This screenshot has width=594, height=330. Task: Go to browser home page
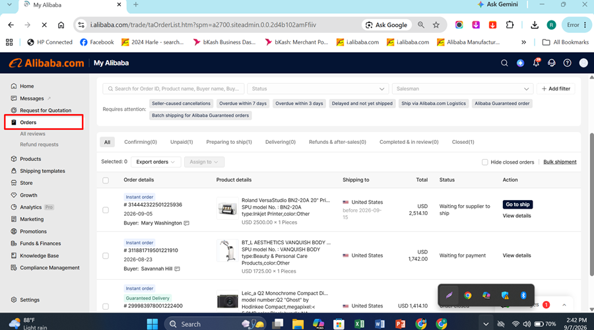(61, 25)
